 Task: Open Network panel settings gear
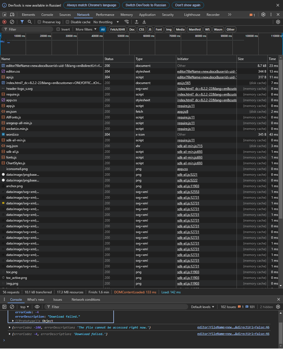click(278, 22)
